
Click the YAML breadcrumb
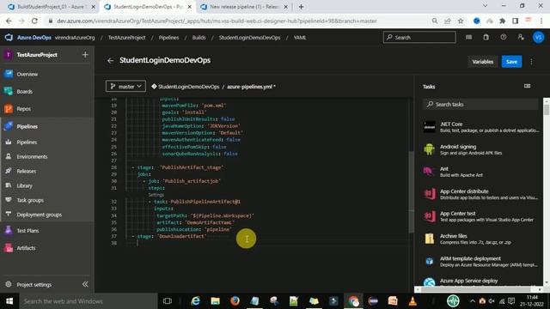coord(300,38)
